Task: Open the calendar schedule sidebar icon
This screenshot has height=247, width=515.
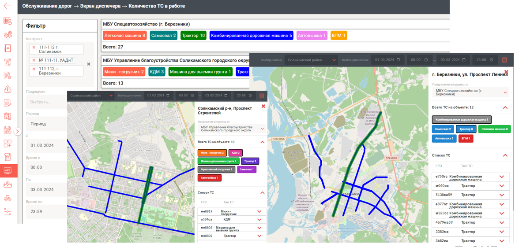Action: [x=8, y=130]
